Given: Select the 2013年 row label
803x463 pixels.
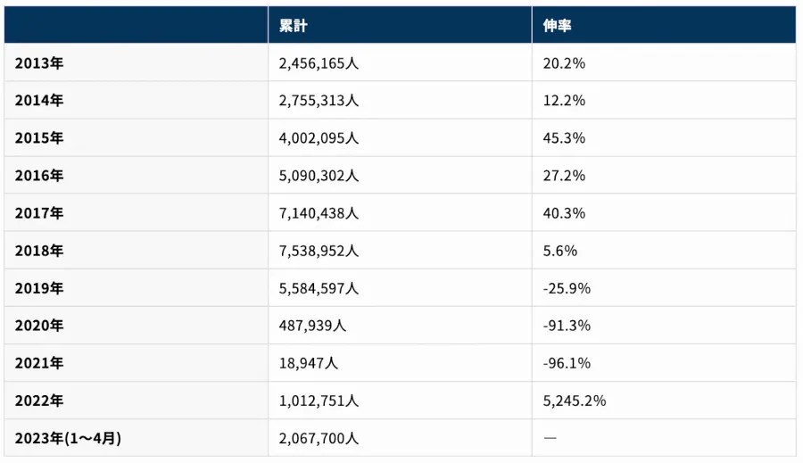Looking at the screenshot, I should click(39, 63).
